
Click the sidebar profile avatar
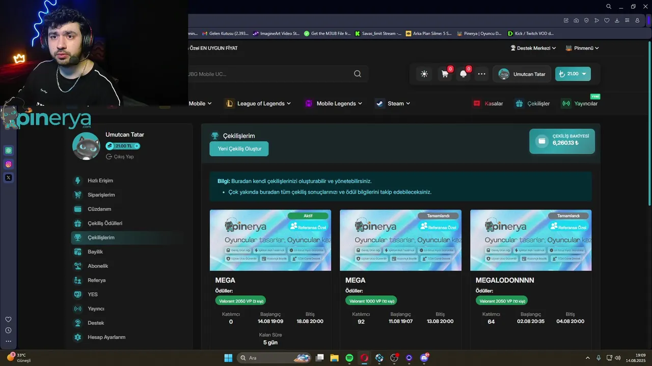(86, 146)
